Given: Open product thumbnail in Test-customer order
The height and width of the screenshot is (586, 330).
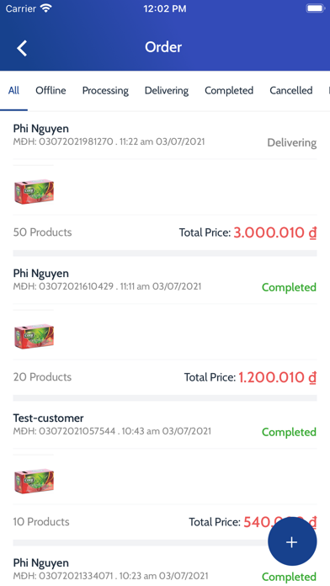Looking at the screenshot, I should tap(34, 481).
